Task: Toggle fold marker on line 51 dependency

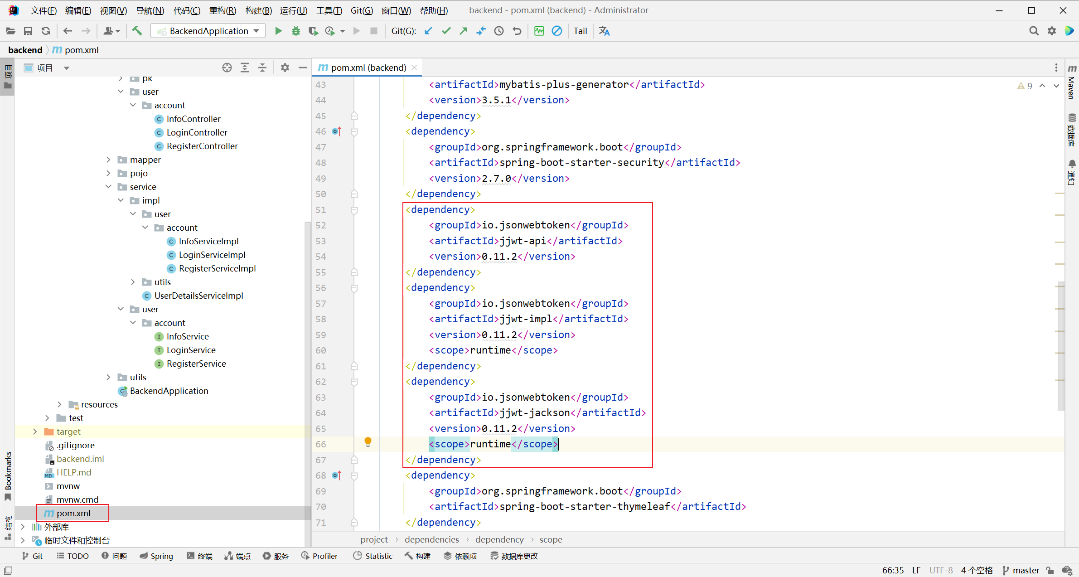Action: (x=354, y=210)
